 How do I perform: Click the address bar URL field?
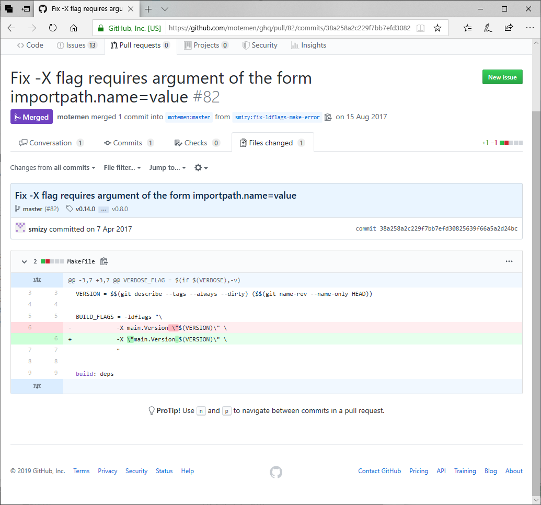coord(290,28)
